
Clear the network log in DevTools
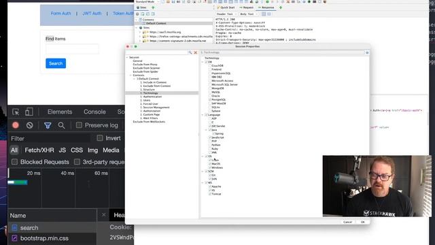[29, 125]
